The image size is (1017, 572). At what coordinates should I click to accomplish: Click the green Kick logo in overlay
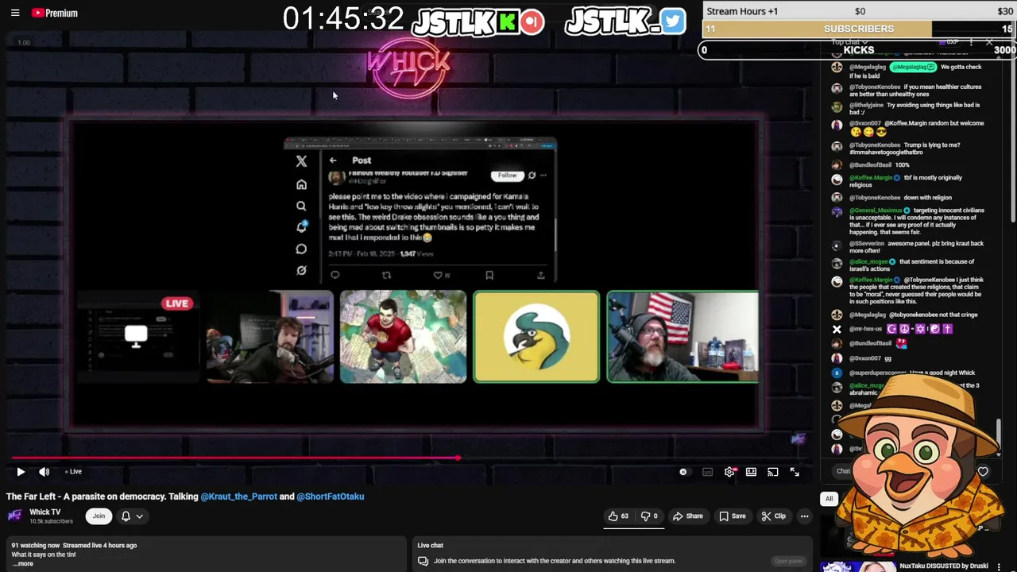tap(506, 21)
